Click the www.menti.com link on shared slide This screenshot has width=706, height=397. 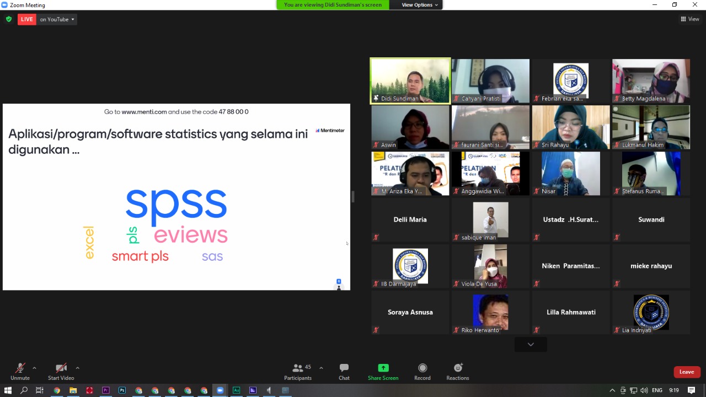(144, 112)
